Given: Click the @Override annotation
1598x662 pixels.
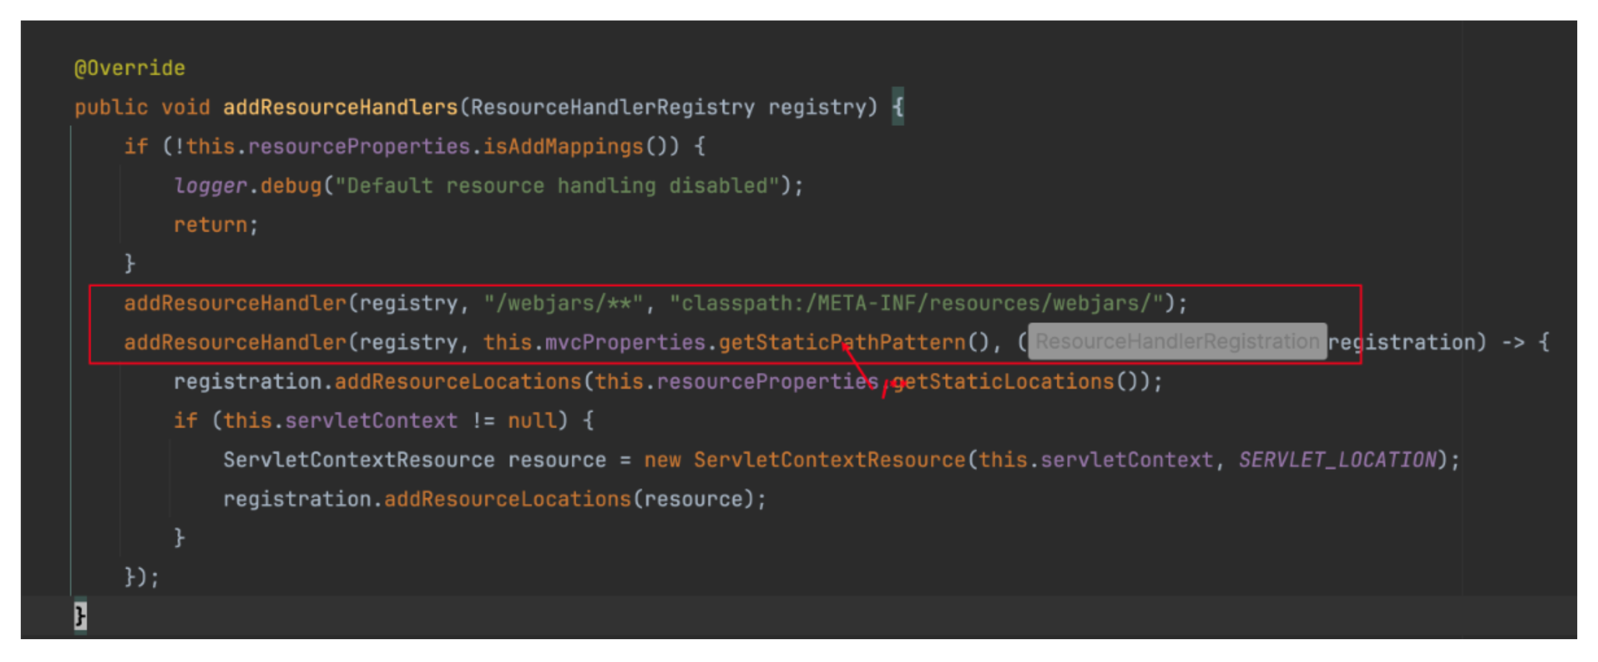Looking at the screenshot, I should click(x=130, y=67).
